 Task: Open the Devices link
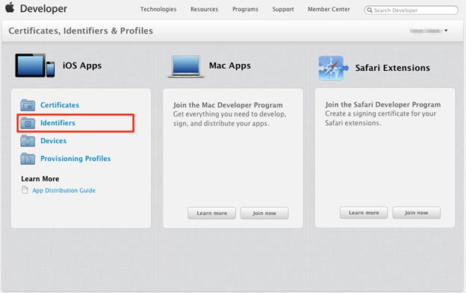pos(53,141)
